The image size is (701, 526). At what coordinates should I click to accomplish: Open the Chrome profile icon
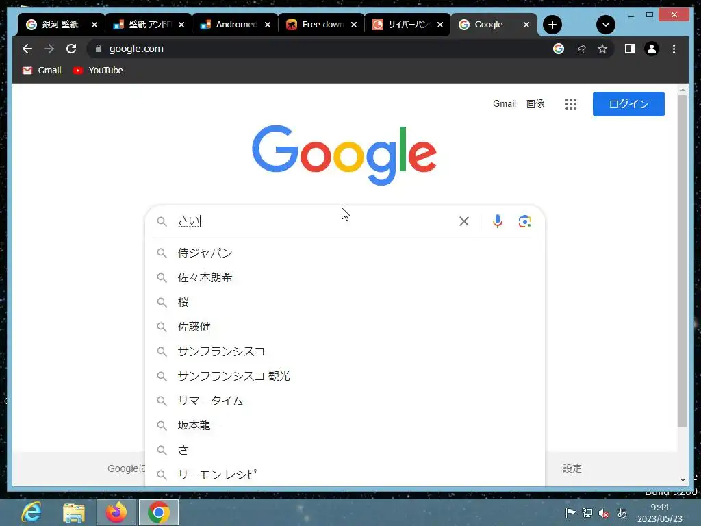(x=652, y=49)
